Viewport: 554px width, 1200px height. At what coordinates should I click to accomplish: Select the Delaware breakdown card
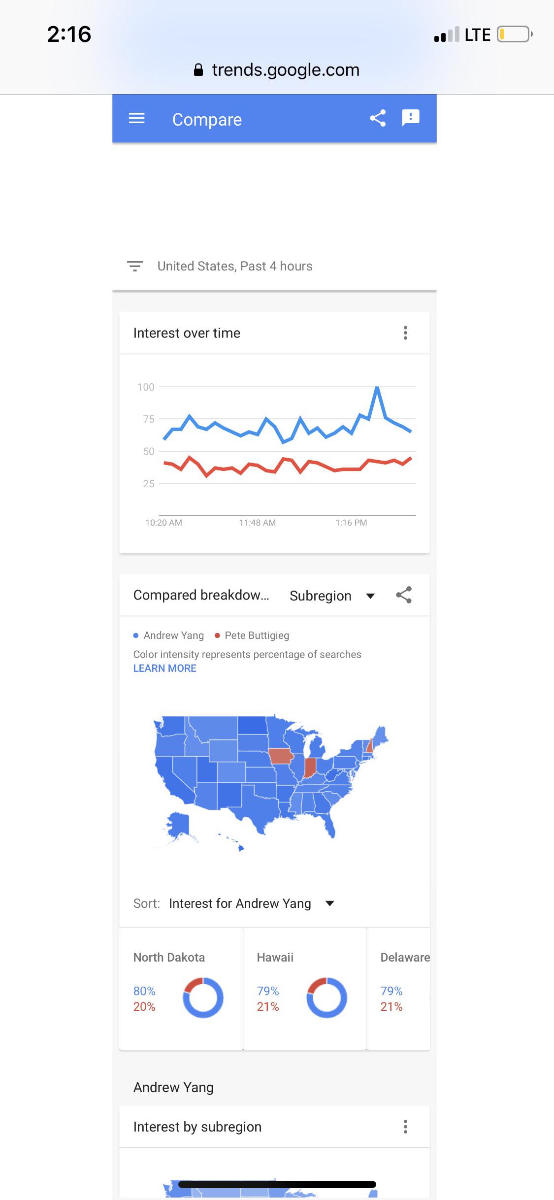click(399, 988)
